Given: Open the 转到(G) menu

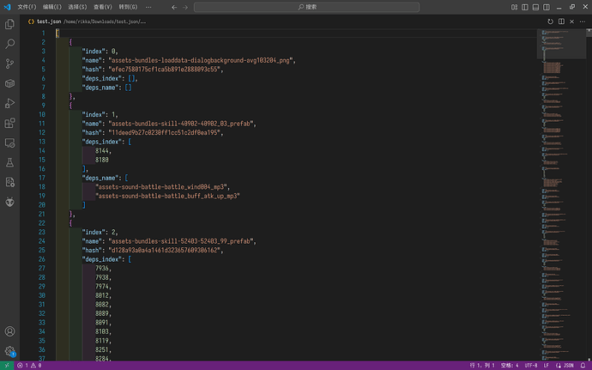Looking at the screenshot, I should [x=128, y=7].
